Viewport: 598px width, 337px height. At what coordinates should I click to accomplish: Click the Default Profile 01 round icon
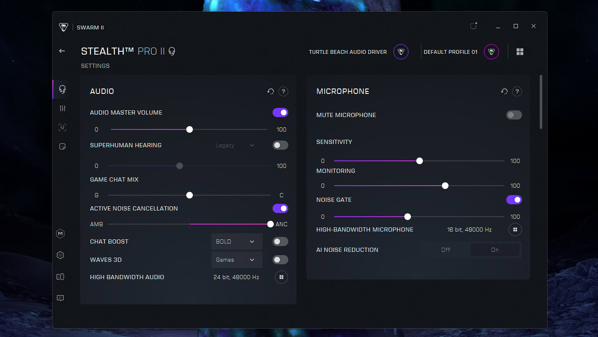491,52
